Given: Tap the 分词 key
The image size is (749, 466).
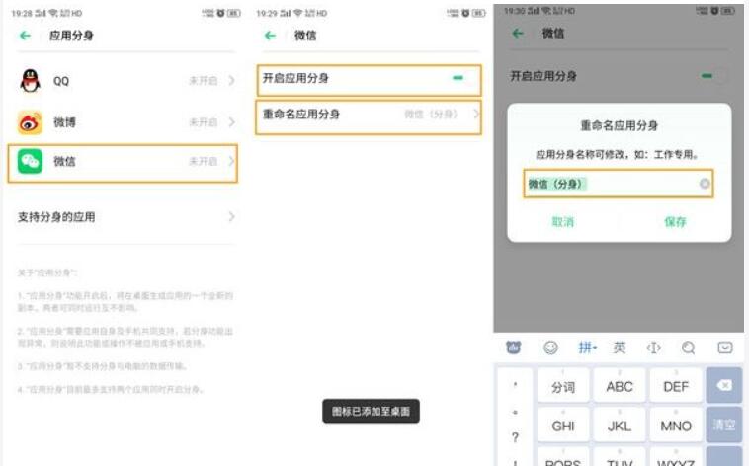Looking at the screenshot, I should tap(562, 386).
